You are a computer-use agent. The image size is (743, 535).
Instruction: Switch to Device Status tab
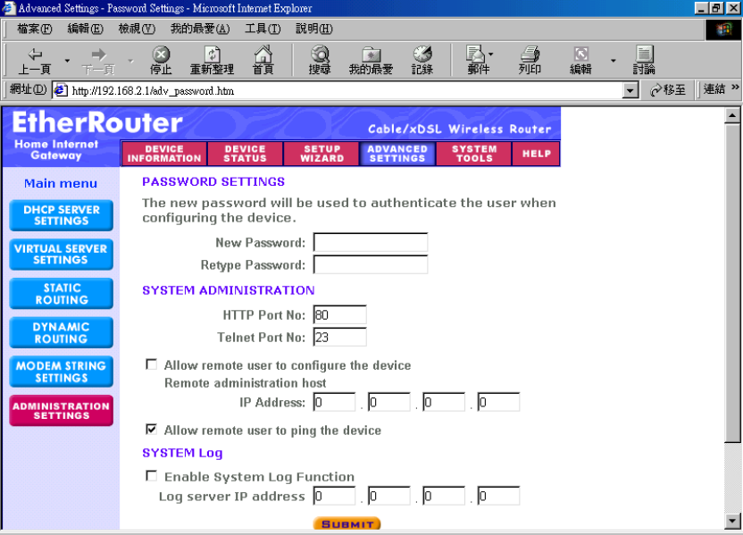point(245,154)
